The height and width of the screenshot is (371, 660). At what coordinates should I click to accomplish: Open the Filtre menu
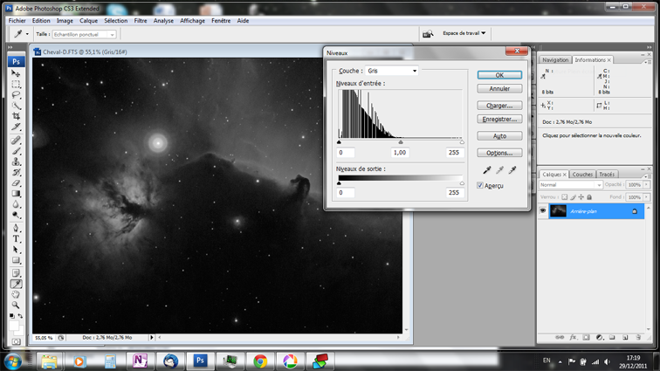pos(141,21)
